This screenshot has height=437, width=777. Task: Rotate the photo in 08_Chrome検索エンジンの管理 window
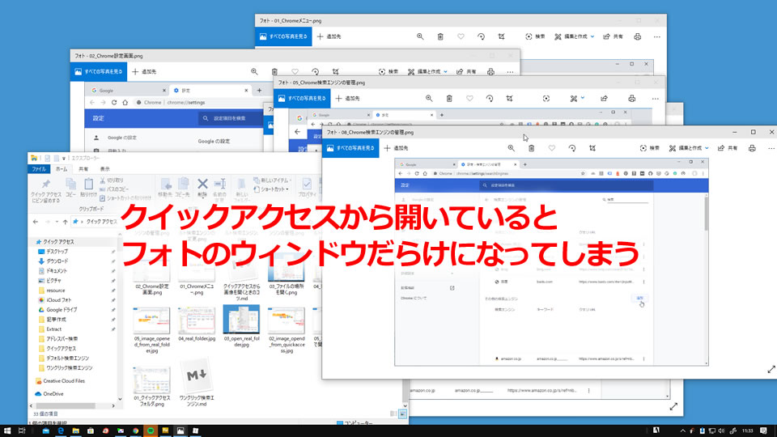(x=572, y=147)
